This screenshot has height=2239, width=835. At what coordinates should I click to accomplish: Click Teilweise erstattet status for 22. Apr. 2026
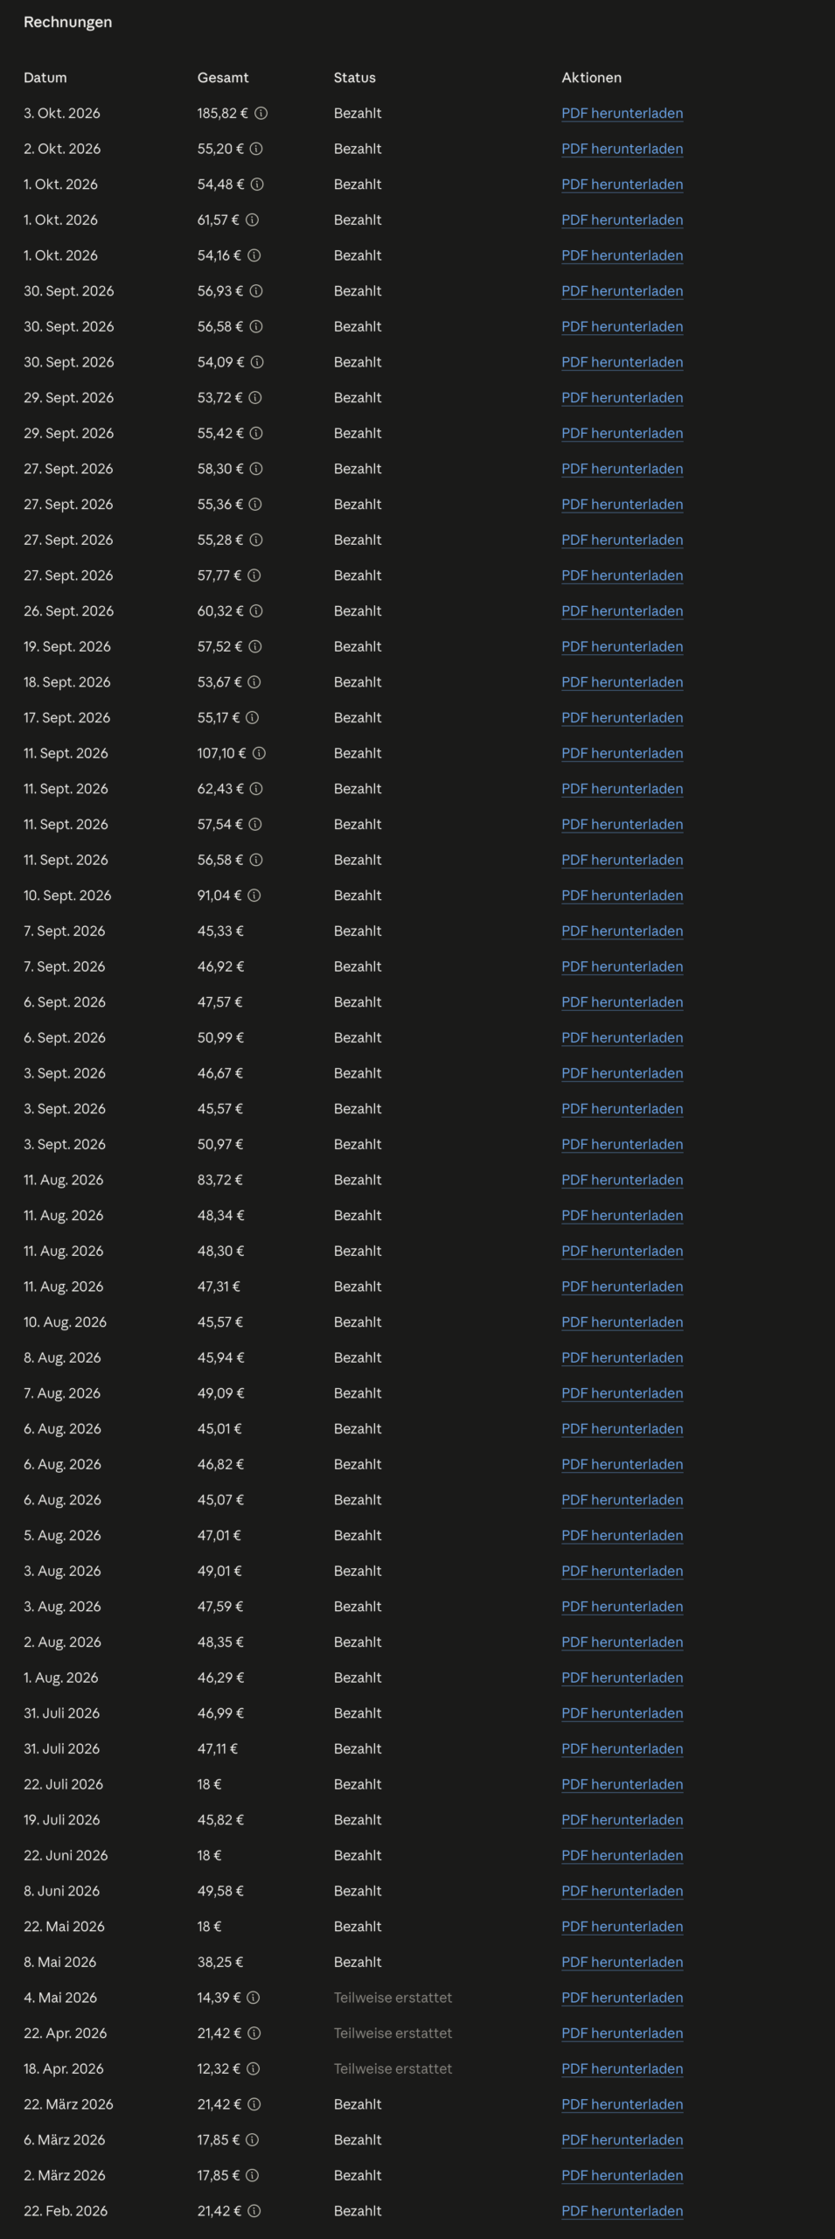393,2033
